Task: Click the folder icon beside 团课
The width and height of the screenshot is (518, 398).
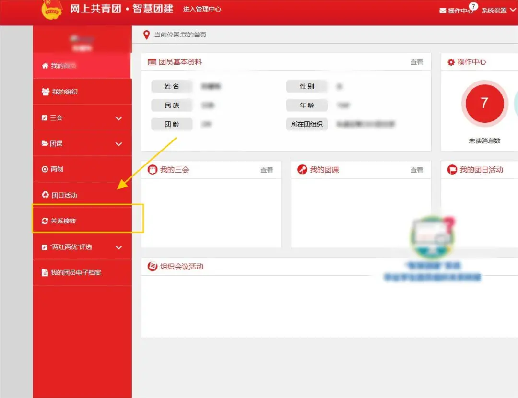Action: coord(45,143)
